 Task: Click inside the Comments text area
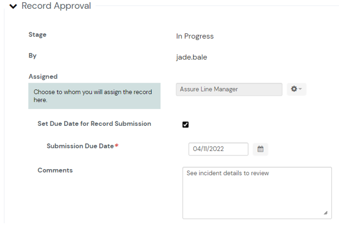(x=256, y=193)
